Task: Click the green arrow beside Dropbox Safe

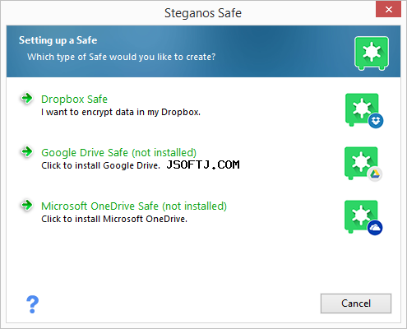Action: click(x=27, y=98)
